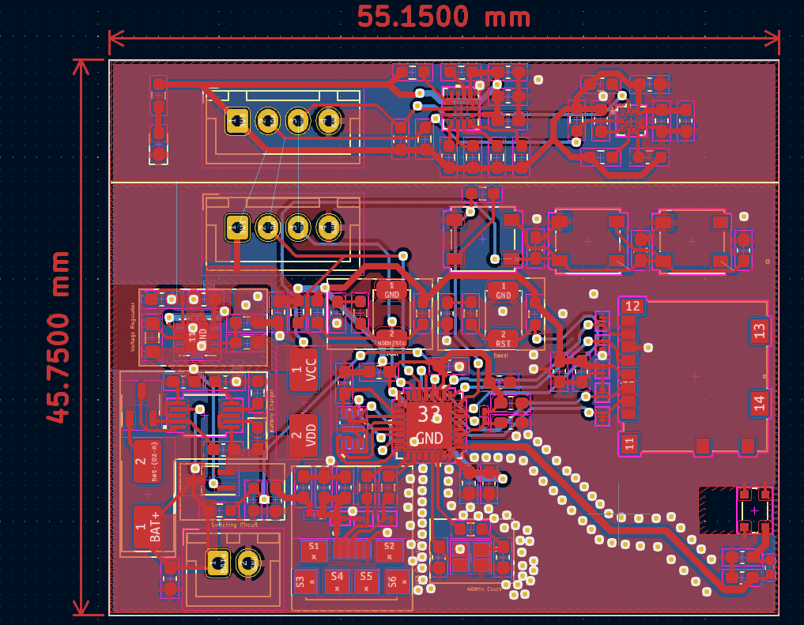Click the voltage regulator chip's pad 11 GND

pyautogui.click(x=197, y=336)
